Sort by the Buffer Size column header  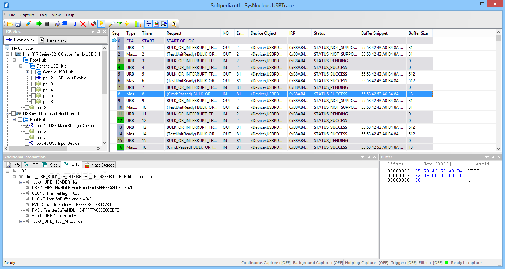419,33
